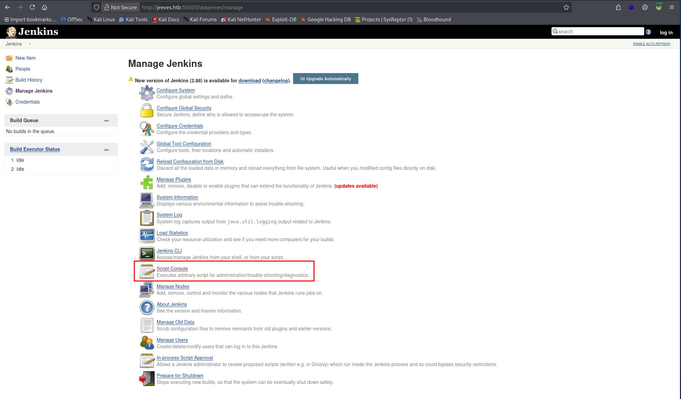Click the Configure Global Security padlock icon
Image resolution: width=681 pixels, height=399 pixels.
pos(147,110)
